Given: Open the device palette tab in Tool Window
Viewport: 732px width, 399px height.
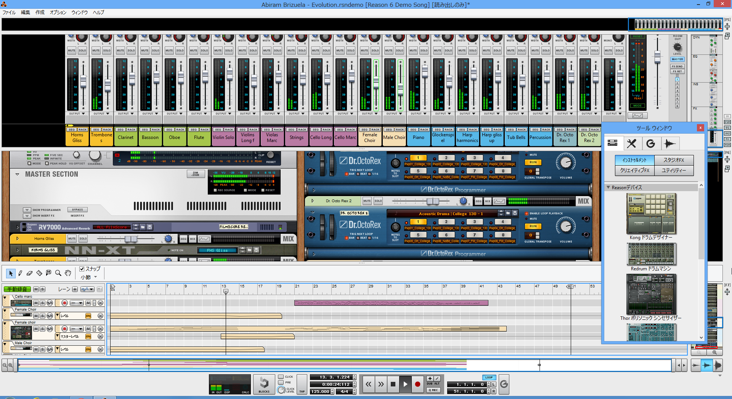Looking at the screenshot, I should tap(613, 143).
